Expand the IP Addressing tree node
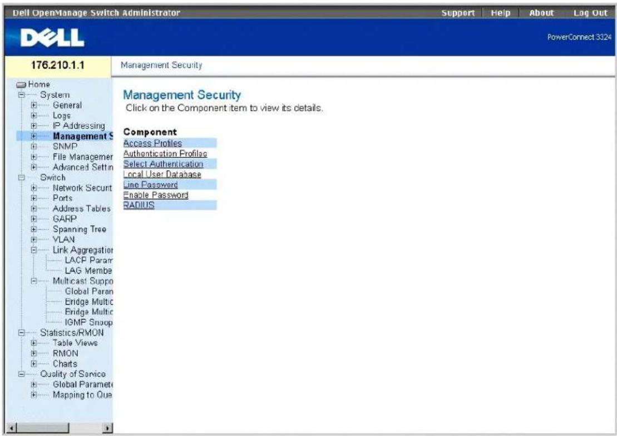 (x=34, y=126)
